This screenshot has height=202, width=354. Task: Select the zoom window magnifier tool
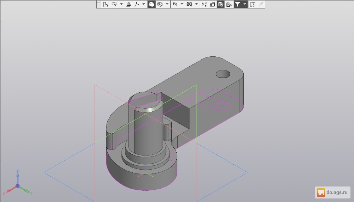pyautogui.click(x=114, y=4)
